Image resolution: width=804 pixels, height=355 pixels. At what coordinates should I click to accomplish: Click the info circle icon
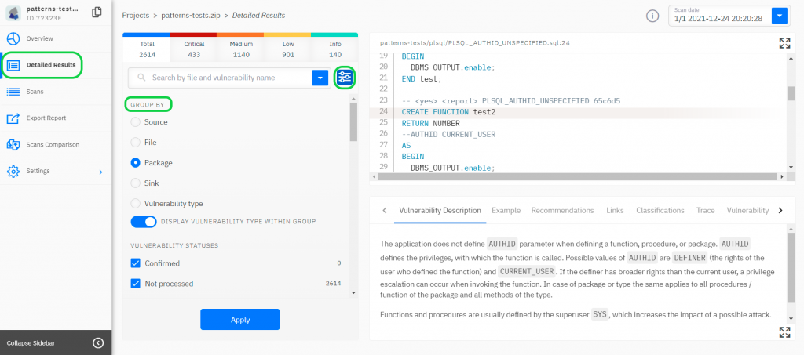pos(652,16)
